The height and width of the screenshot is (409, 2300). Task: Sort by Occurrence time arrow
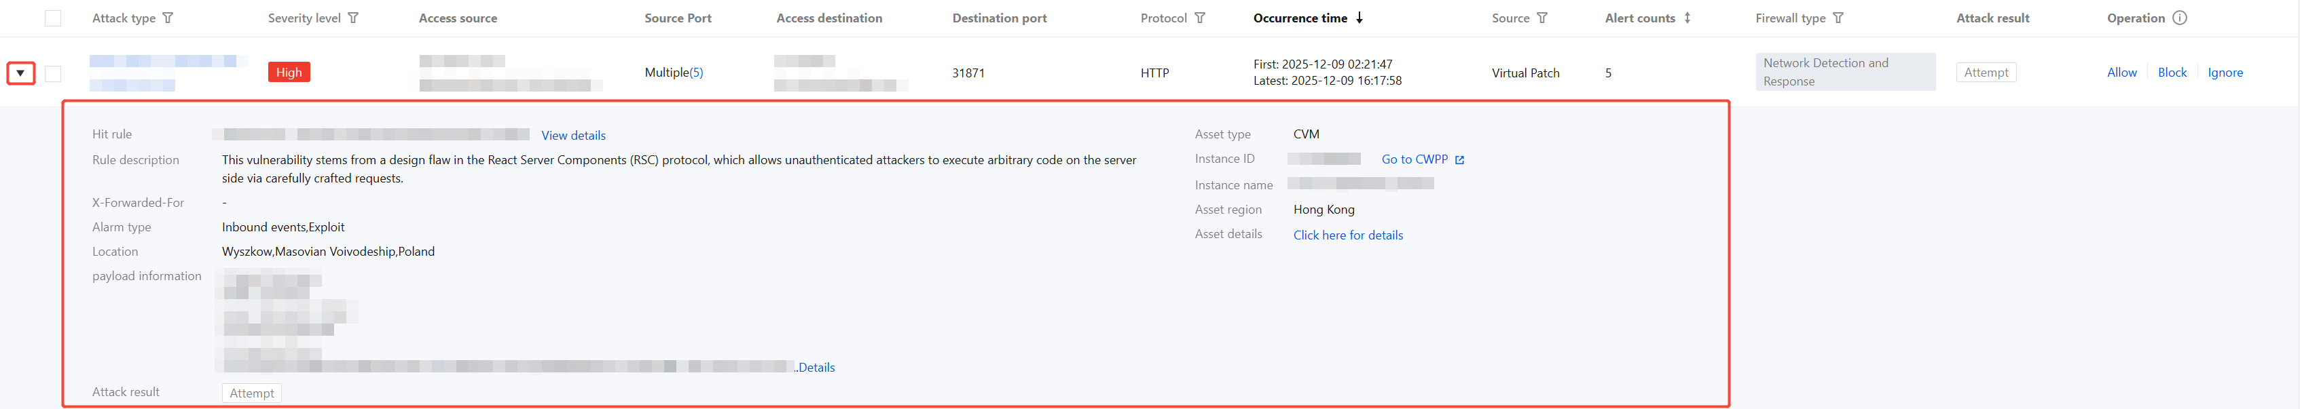(x=1359, y=18)
